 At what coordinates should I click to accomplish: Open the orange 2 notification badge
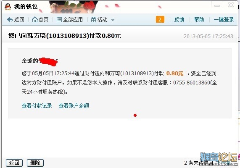click(x=160, y=20)
